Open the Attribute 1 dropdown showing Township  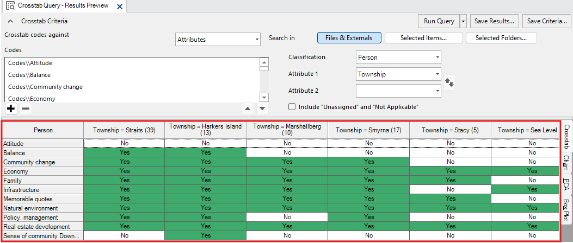coord(398,74)
